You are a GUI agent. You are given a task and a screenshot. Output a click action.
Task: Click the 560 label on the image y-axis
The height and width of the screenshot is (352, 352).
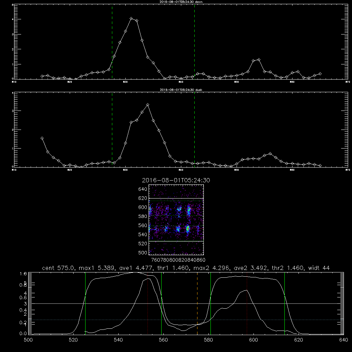click(143, 225)
